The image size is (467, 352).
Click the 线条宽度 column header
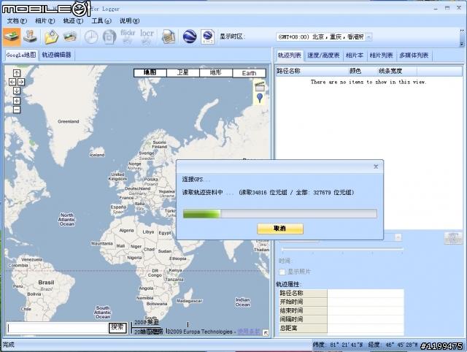396,72
